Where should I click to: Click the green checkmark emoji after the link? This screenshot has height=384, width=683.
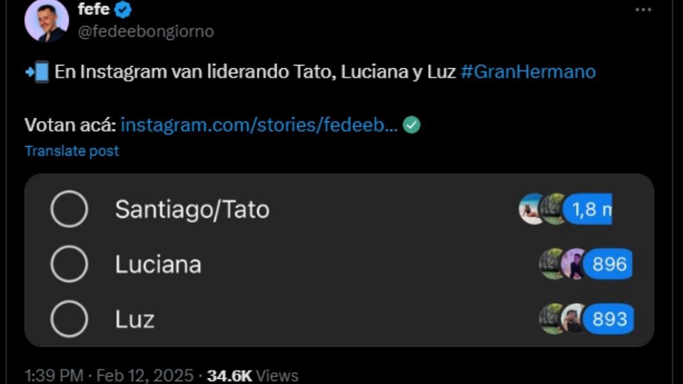coord(412,125)
